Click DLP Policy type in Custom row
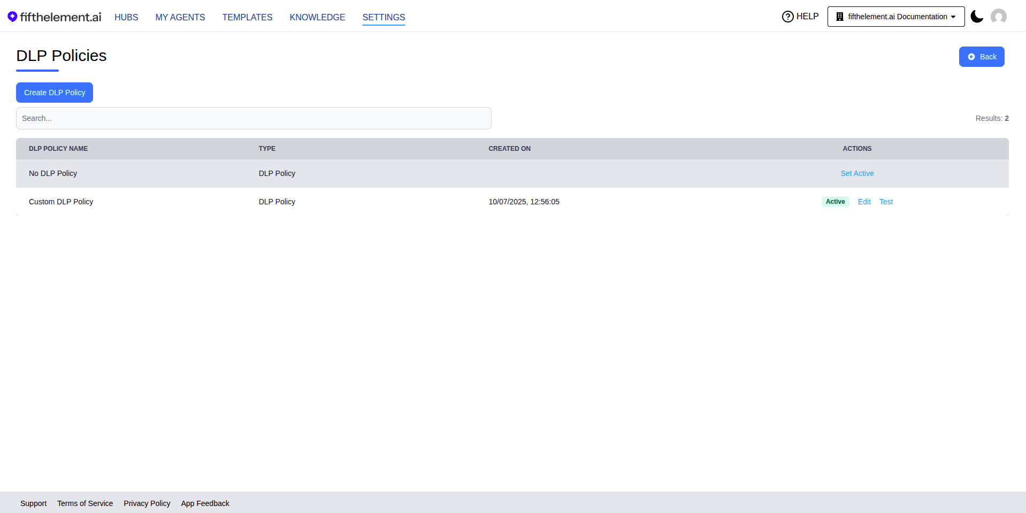This screenshot has height=513, width=1026. (x=277, y=202)
